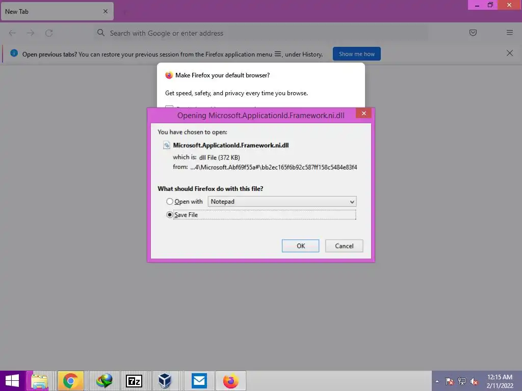Viewport: 522px width, 391px height.
Task: Close the New Tab tab
Action: pos(106,11)
